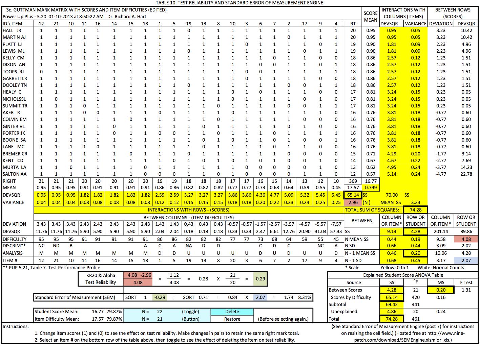Click the Scores by Difficulty source row
The height and width of the screenshot is (347, 480).
click(x=351, y=297)
